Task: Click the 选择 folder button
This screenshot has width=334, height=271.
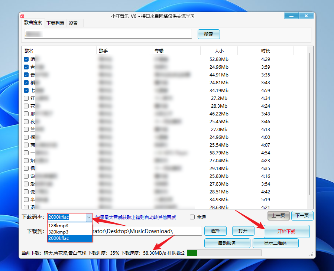Action: (x=215, y=231)
